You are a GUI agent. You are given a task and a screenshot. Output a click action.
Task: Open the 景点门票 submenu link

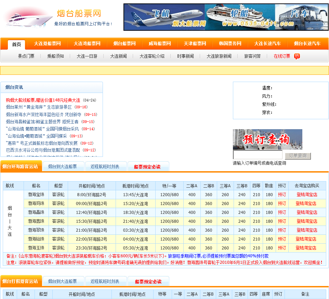(26, 56)
